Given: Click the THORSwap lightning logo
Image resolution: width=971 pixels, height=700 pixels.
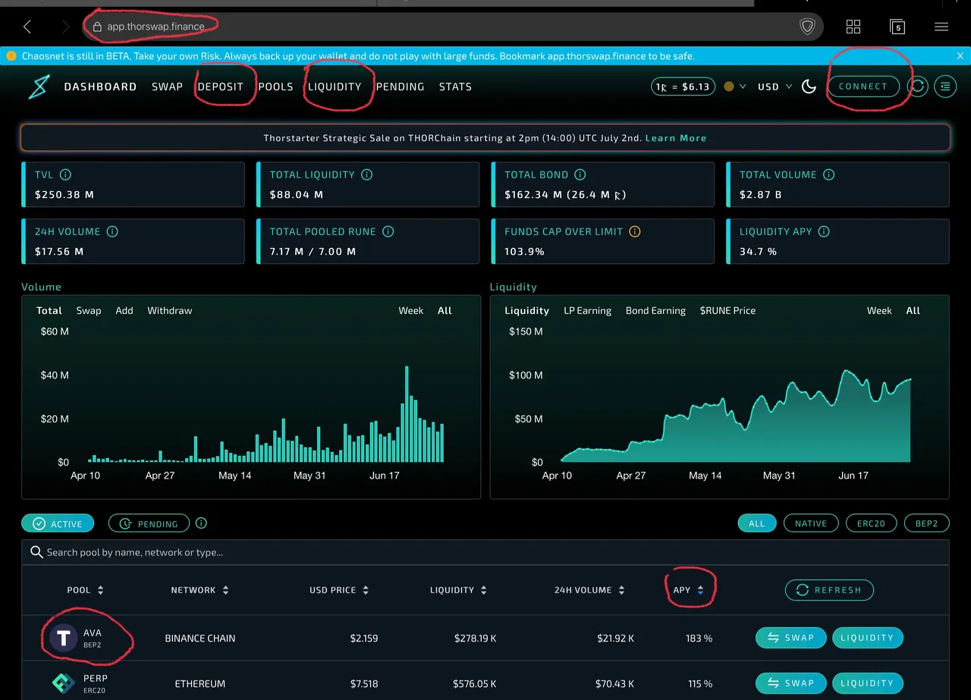Looking at the screenshot, I should 39,86.
